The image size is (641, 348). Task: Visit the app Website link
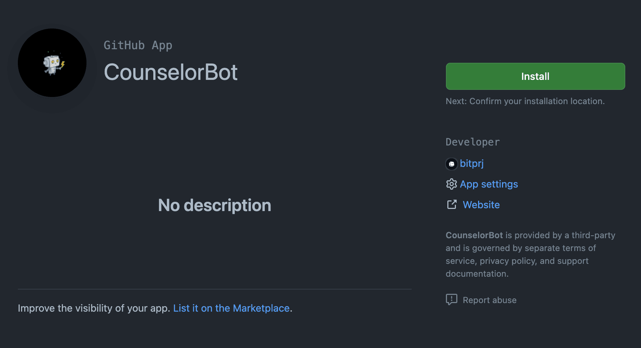point(481,205)
